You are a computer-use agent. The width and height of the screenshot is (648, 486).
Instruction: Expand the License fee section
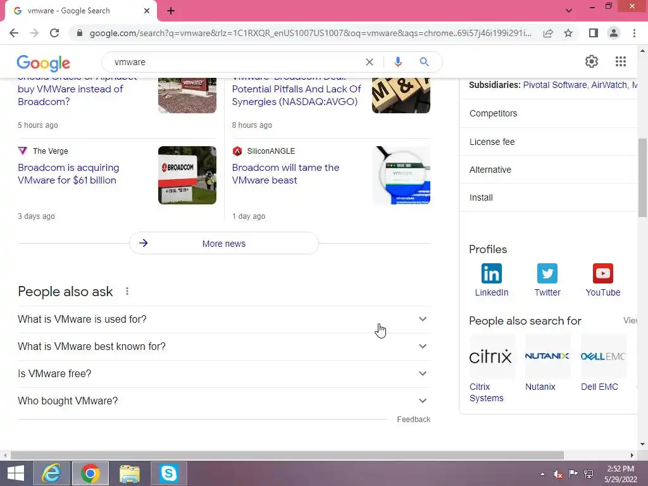point(549,142)
